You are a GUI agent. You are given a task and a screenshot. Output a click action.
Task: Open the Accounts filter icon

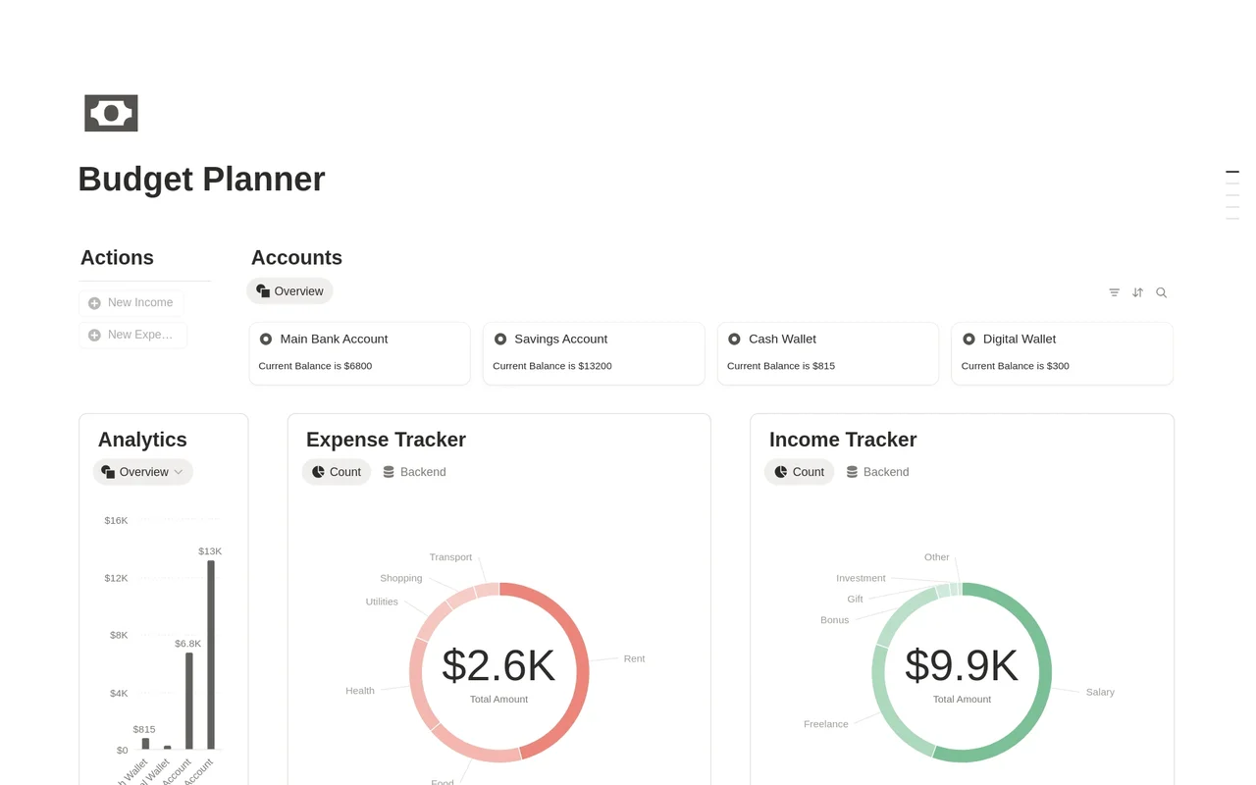coord(1114,292)
